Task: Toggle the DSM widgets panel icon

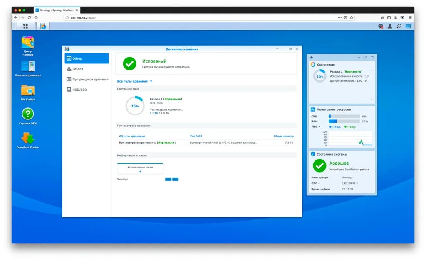Action: point(408,26)
